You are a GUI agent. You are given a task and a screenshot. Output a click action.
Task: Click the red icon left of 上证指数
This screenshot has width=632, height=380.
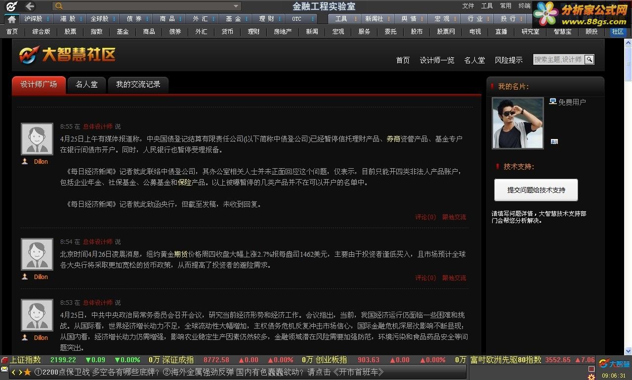4,360
